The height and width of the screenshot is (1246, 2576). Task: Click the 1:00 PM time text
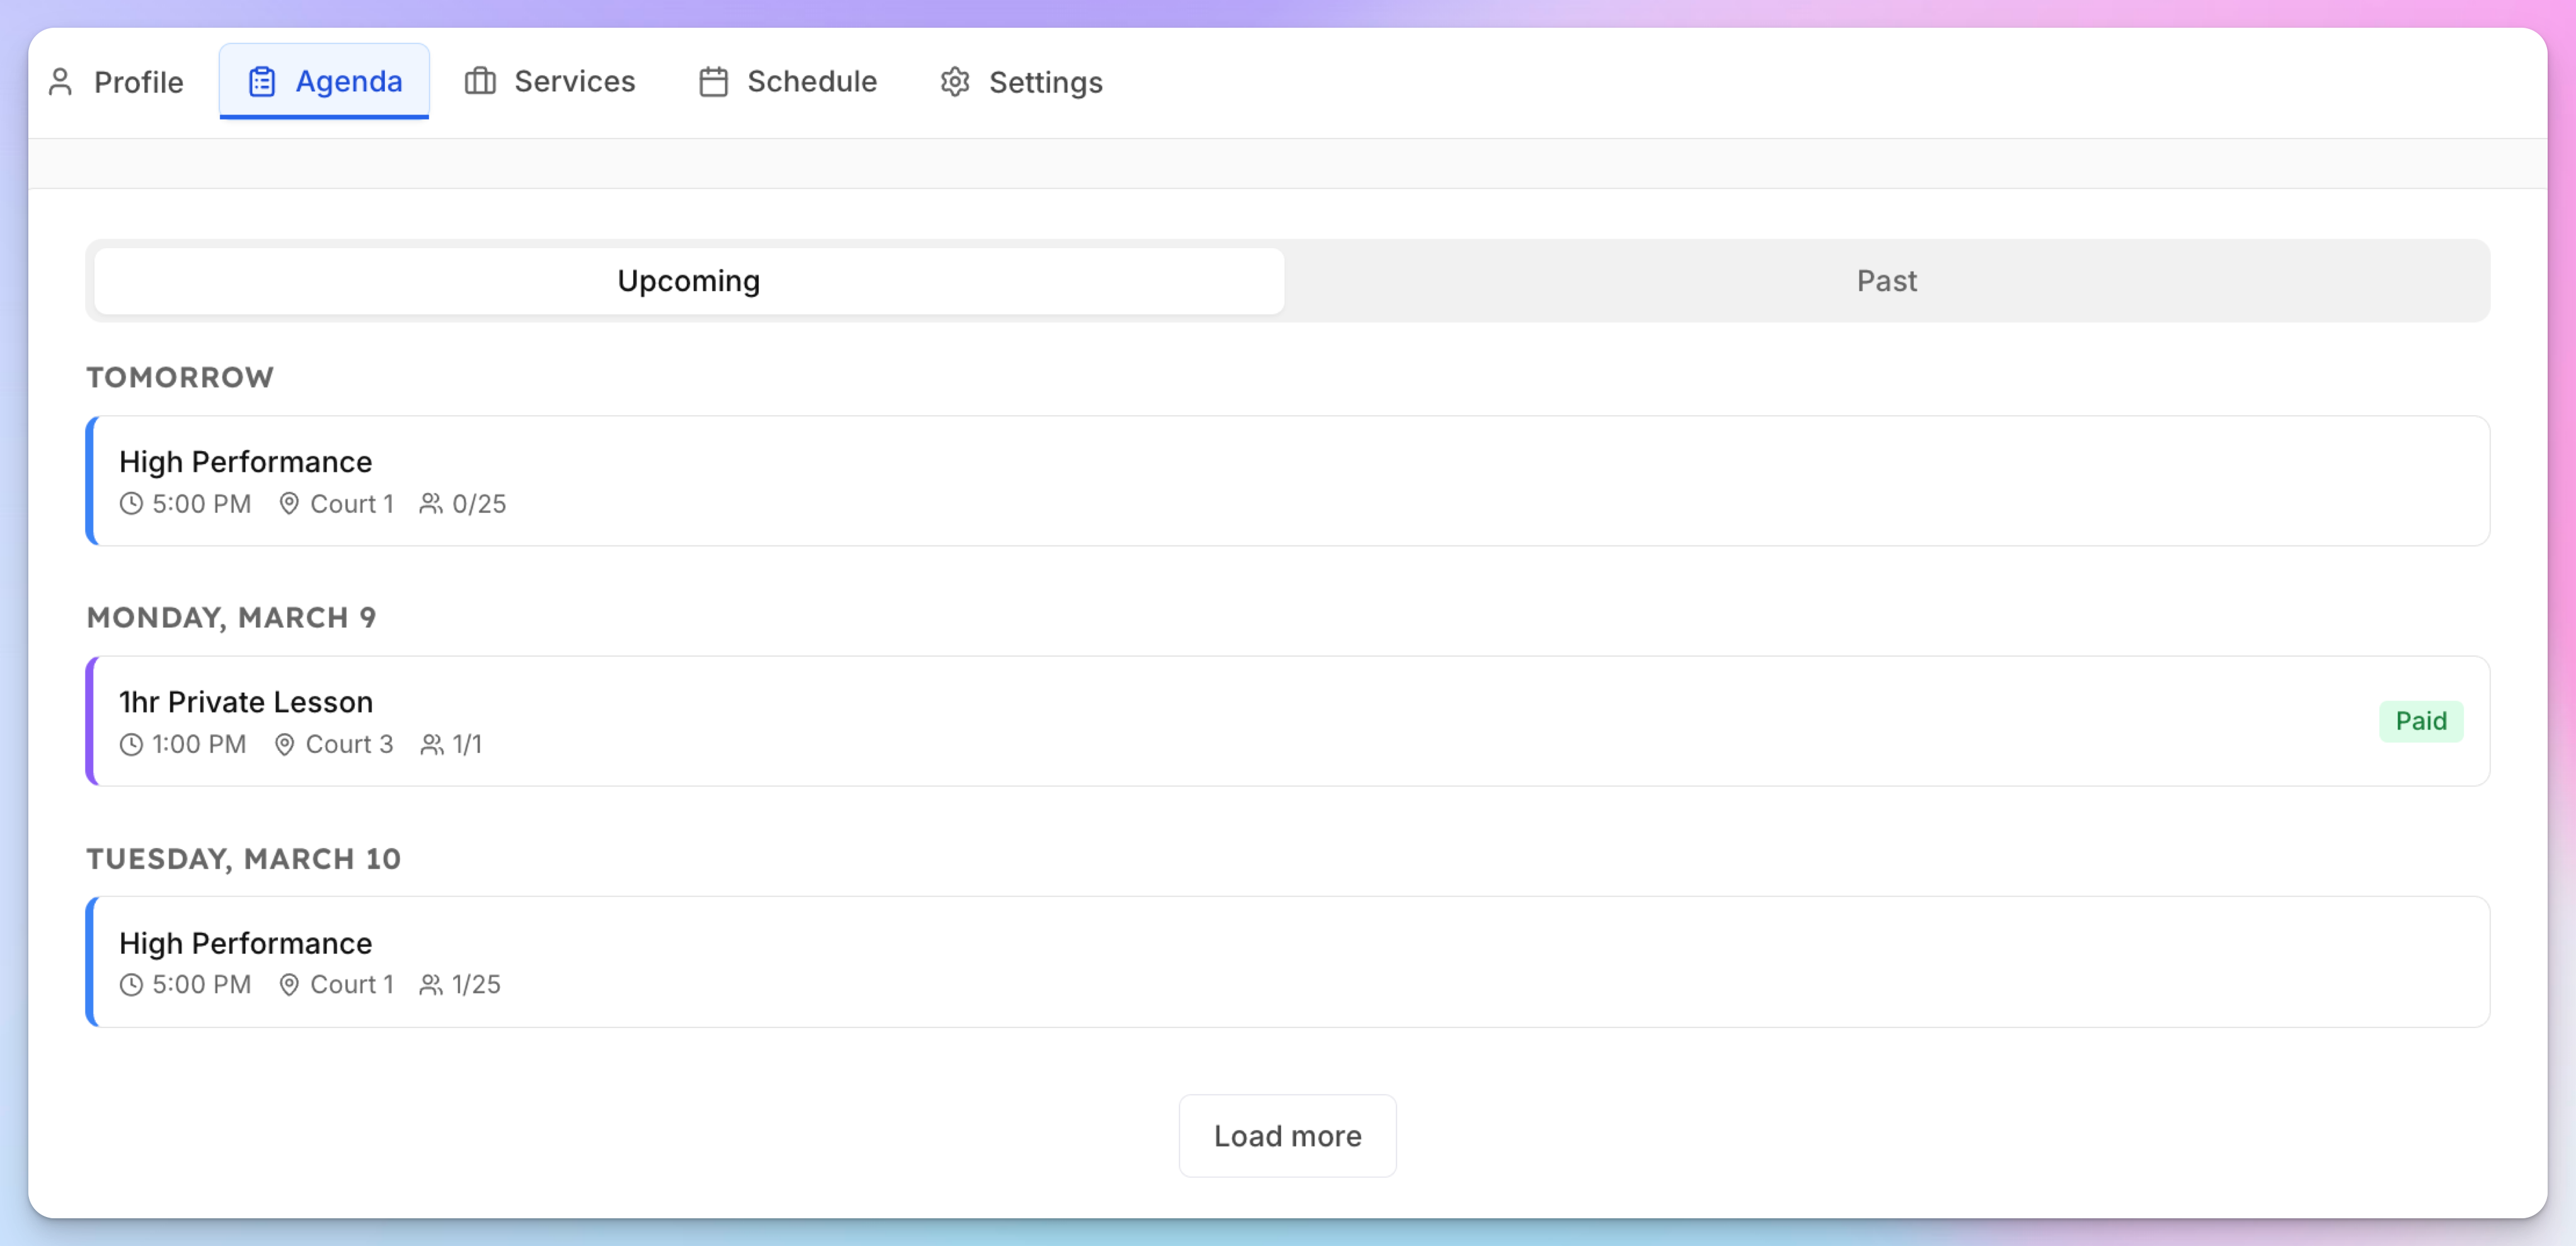pyautogui.click(x=199, y=745)
